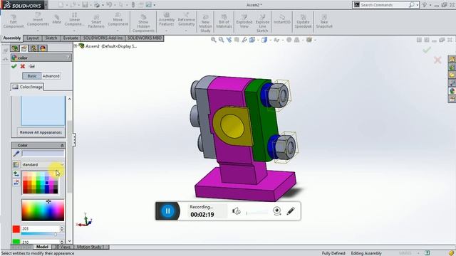Expand Assem2 tree node in viewport
Image resolution: width=456 pixels, height=256 pixels.
76,46
